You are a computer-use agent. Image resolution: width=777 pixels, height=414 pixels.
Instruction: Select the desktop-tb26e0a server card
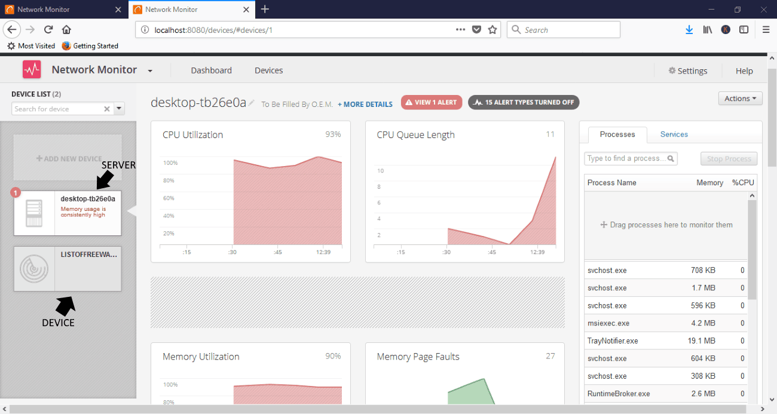pos(68,213)
